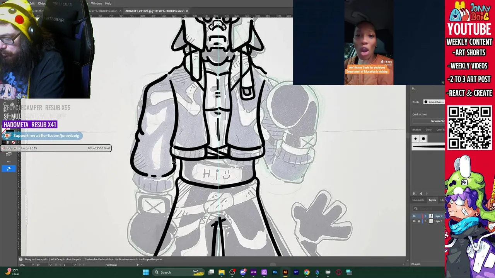Viewport: 495px width, 278px height.
Task: Expand Layer 1 contents
Action: 425,221
